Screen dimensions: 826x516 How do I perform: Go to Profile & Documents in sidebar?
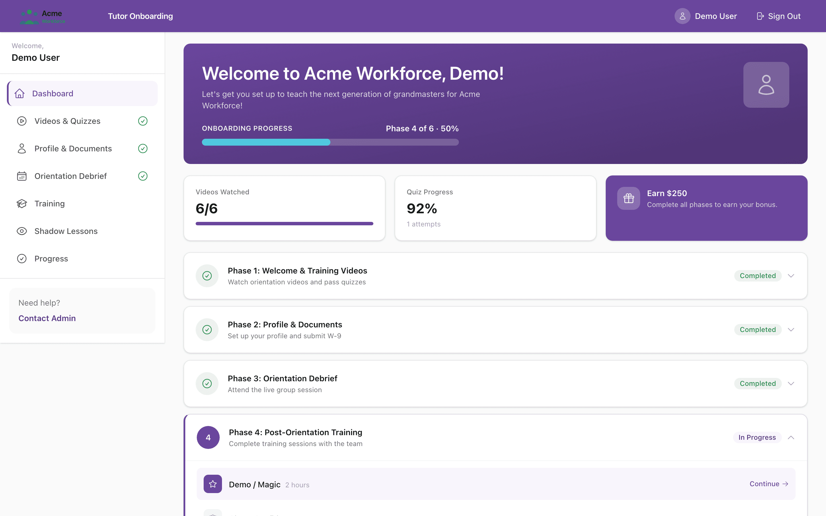pos(82,148)
